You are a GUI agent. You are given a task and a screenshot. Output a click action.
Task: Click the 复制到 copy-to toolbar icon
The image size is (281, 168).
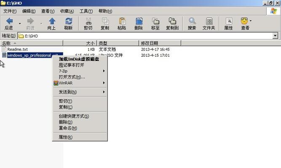[x=172, y=21]
